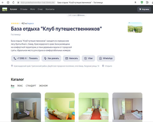Click the WhatsApp button
153x122 pixels.
tap(106, 58)
